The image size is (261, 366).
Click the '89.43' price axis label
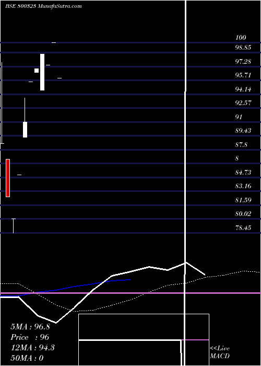(243, 131)
